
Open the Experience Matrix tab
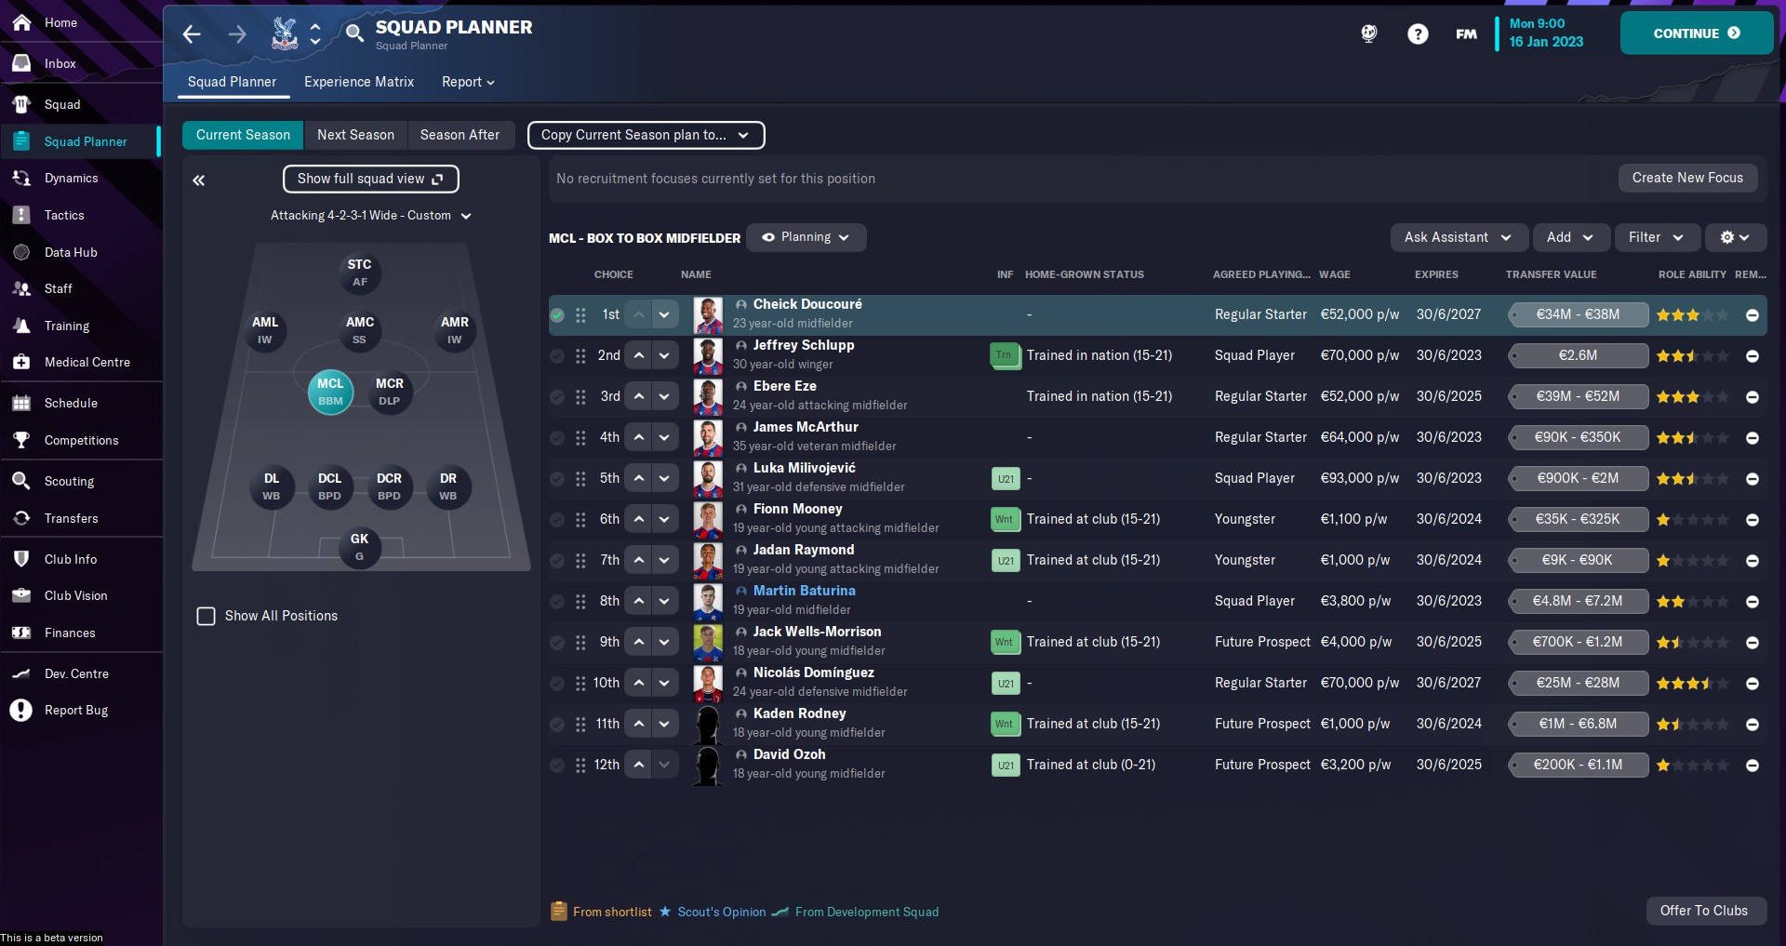(358, 82)
